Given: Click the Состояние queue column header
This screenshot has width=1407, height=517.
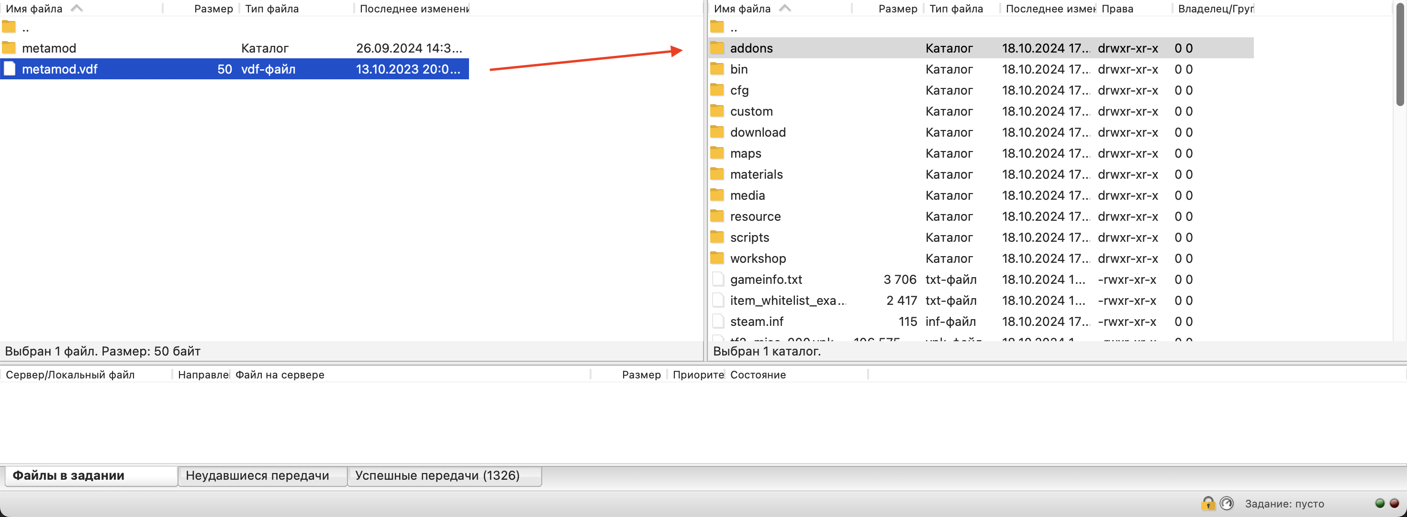Looking at the screenshot, I should coord(758,375).
